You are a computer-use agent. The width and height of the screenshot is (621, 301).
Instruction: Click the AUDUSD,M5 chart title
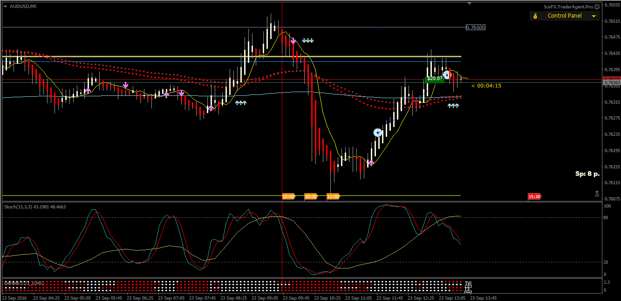tap(23, 6)
